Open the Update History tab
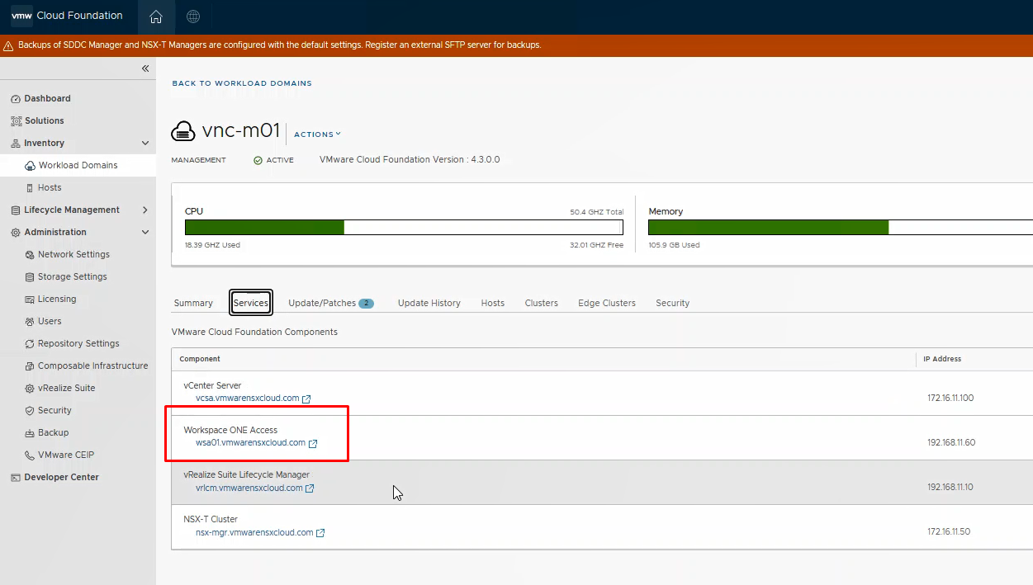Image resolution: width=1033 pixels, height=585 pixels. pos(429,303)
